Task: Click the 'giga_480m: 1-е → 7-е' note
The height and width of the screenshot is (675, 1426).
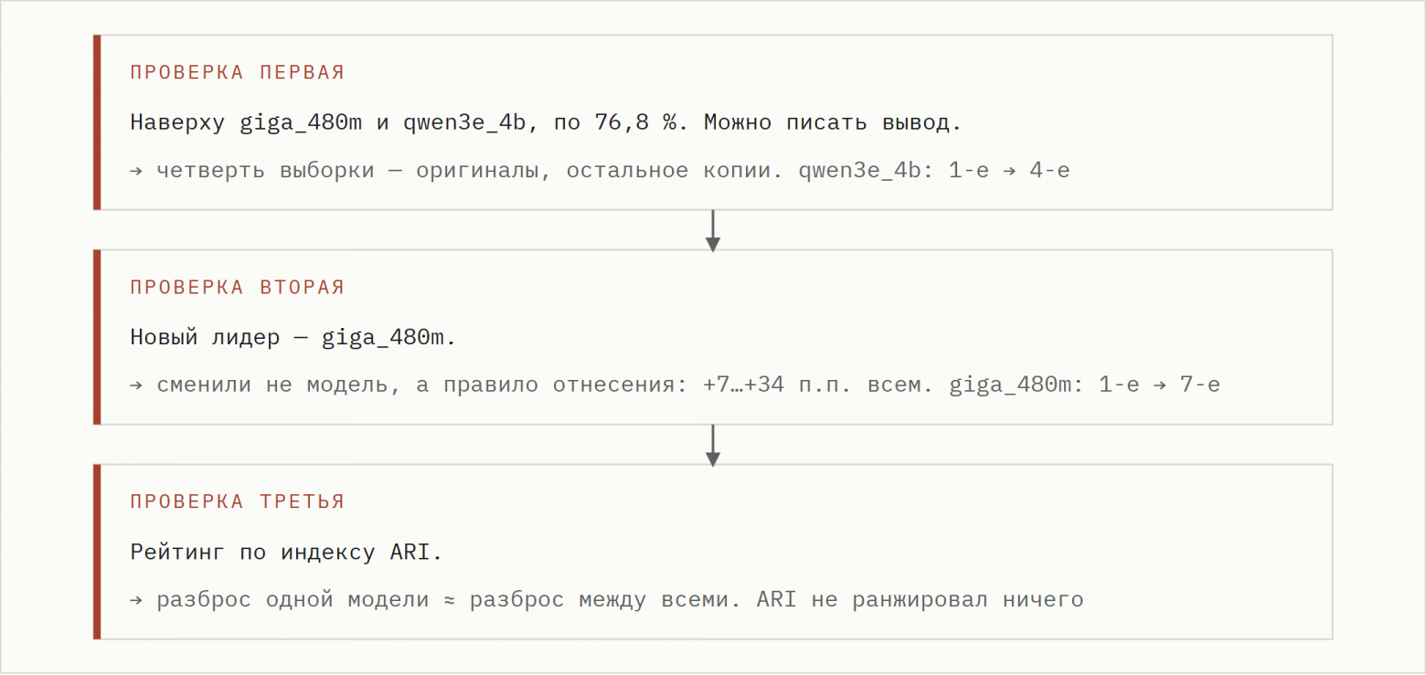Action: [x=1084, y=385]
